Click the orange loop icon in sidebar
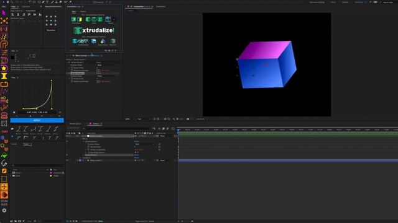 (4, 84)
